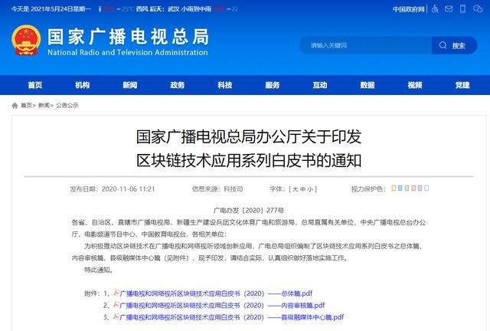Image resolution: width=490 pixels, height=331 pixels.
Task: Open the 机构 navigation menu
Action: tap(83, 85)
